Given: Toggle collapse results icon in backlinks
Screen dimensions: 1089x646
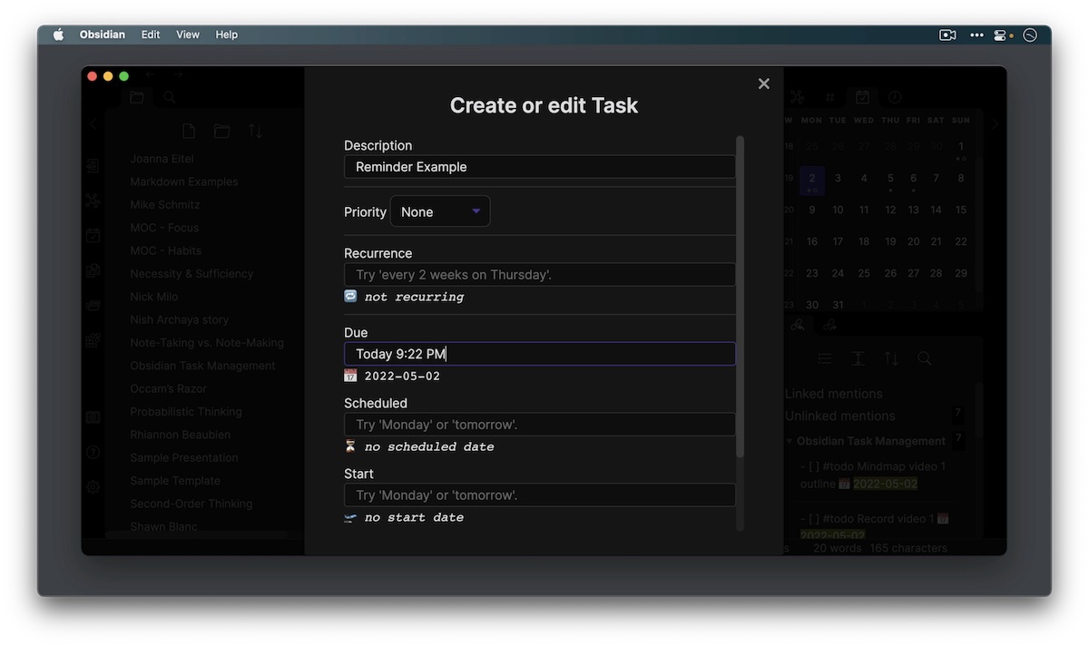Looking at the screenshot, I should coord(824,358).
